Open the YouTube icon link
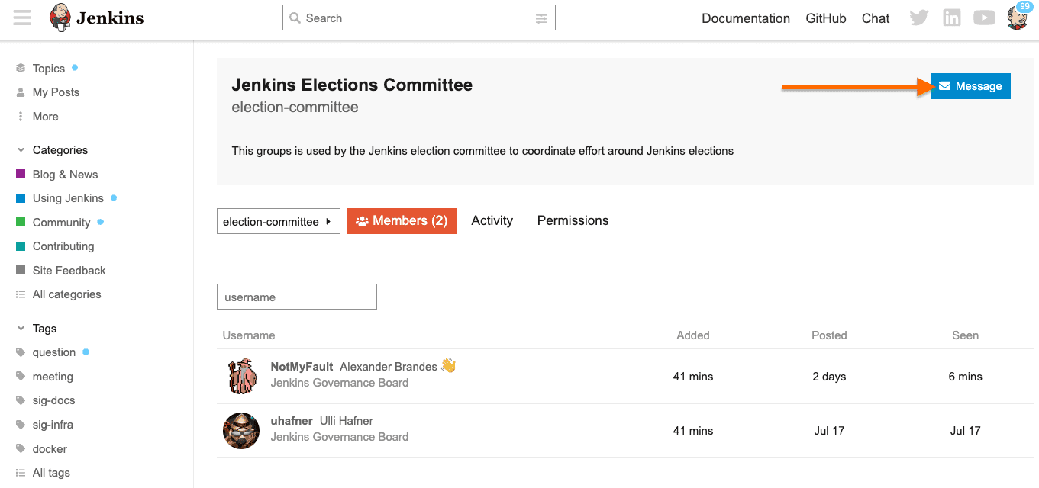Screen dimensions: 1039x488 point(984,18)
